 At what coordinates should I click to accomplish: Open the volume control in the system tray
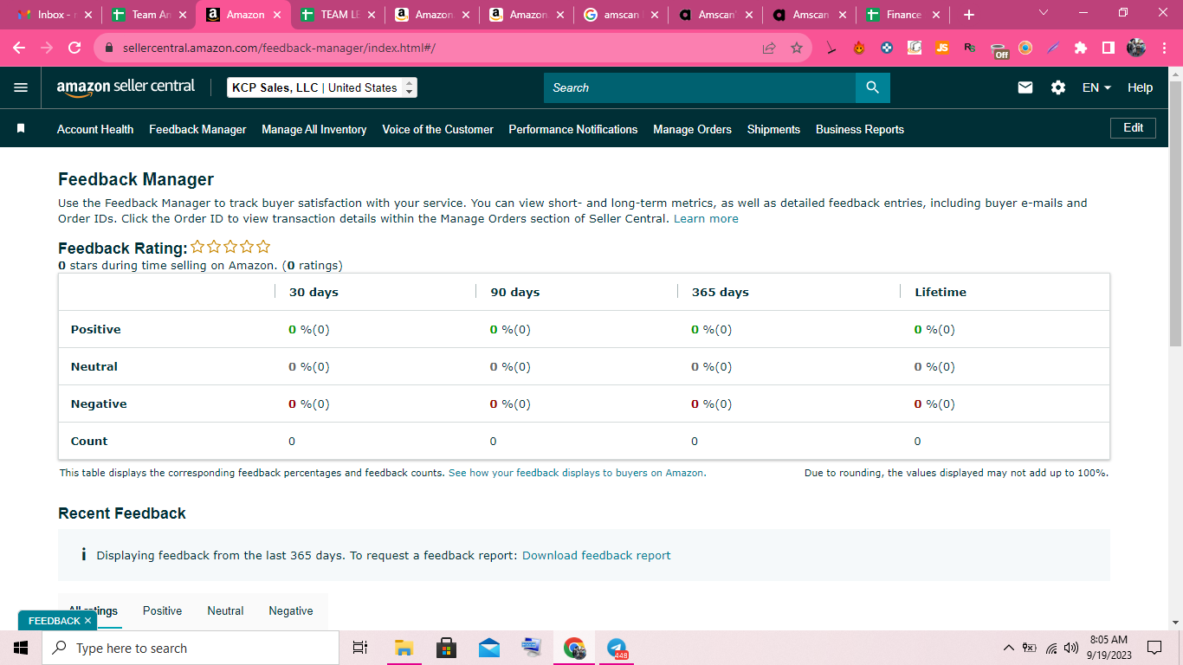click(x=1071, y=648)
